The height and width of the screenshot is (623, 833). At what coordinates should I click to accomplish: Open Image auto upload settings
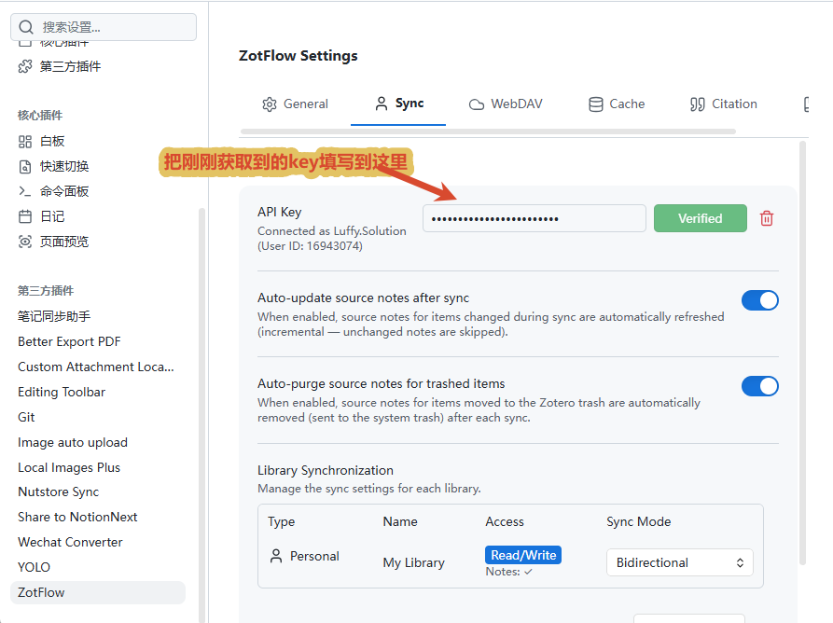coord(73,442)
